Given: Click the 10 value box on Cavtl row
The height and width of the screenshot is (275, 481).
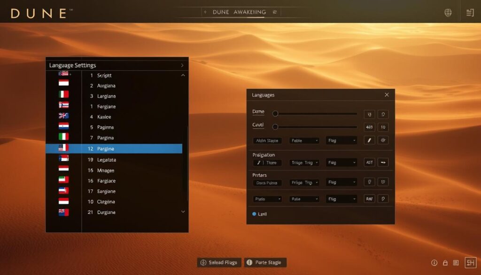Looking at the screenshot, I should 383,127.
